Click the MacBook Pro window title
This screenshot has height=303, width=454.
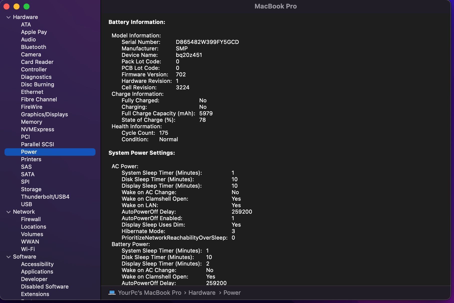tap(275, 6)
